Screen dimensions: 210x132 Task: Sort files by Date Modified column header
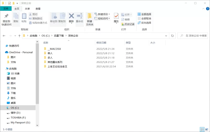pyautogui.click(x=101, y=43)
